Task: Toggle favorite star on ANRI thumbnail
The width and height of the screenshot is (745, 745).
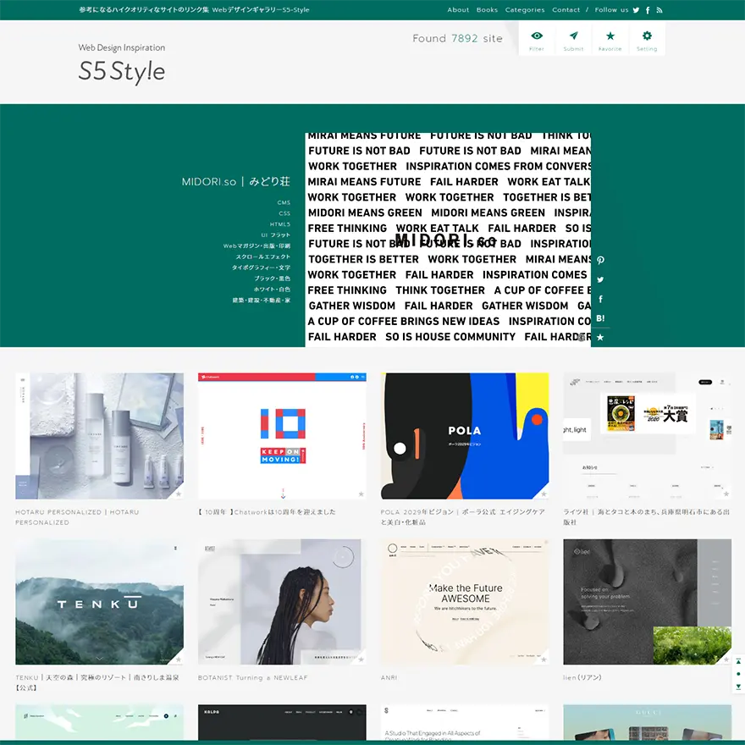Action: [544, 659]
